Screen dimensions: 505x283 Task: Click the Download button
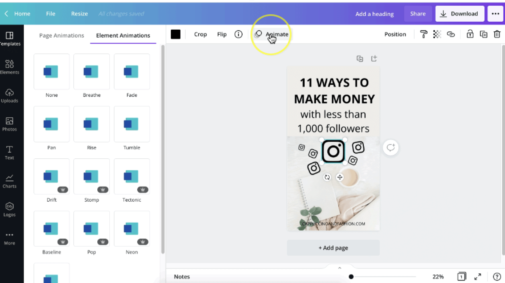pos(459,14)
